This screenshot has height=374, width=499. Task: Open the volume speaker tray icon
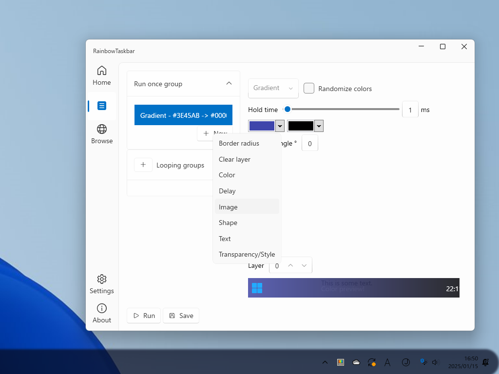[x=436, y=362]
